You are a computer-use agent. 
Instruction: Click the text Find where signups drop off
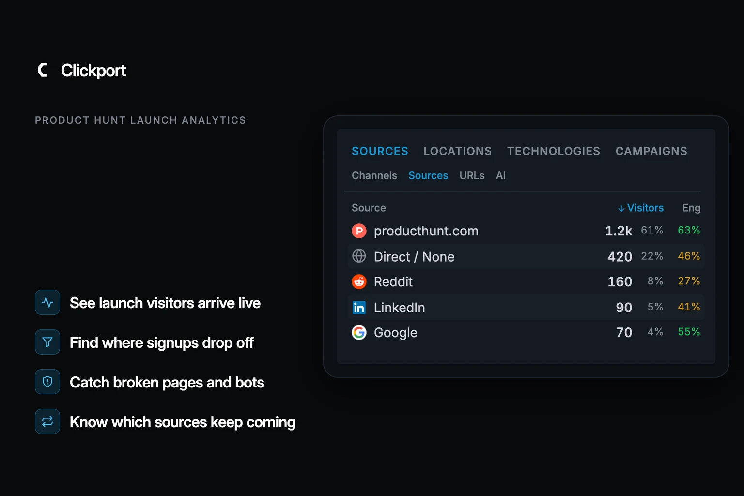point(162,343)
